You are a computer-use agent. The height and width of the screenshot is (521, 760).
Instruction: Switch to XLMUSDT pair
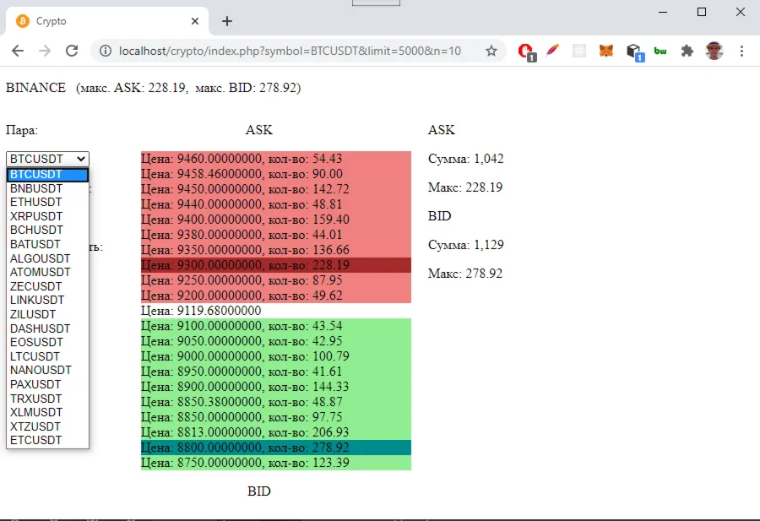tap(47, 412)
